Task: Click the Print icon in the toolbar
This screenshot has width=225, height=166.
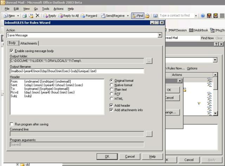Action: [x=25, y=16]
